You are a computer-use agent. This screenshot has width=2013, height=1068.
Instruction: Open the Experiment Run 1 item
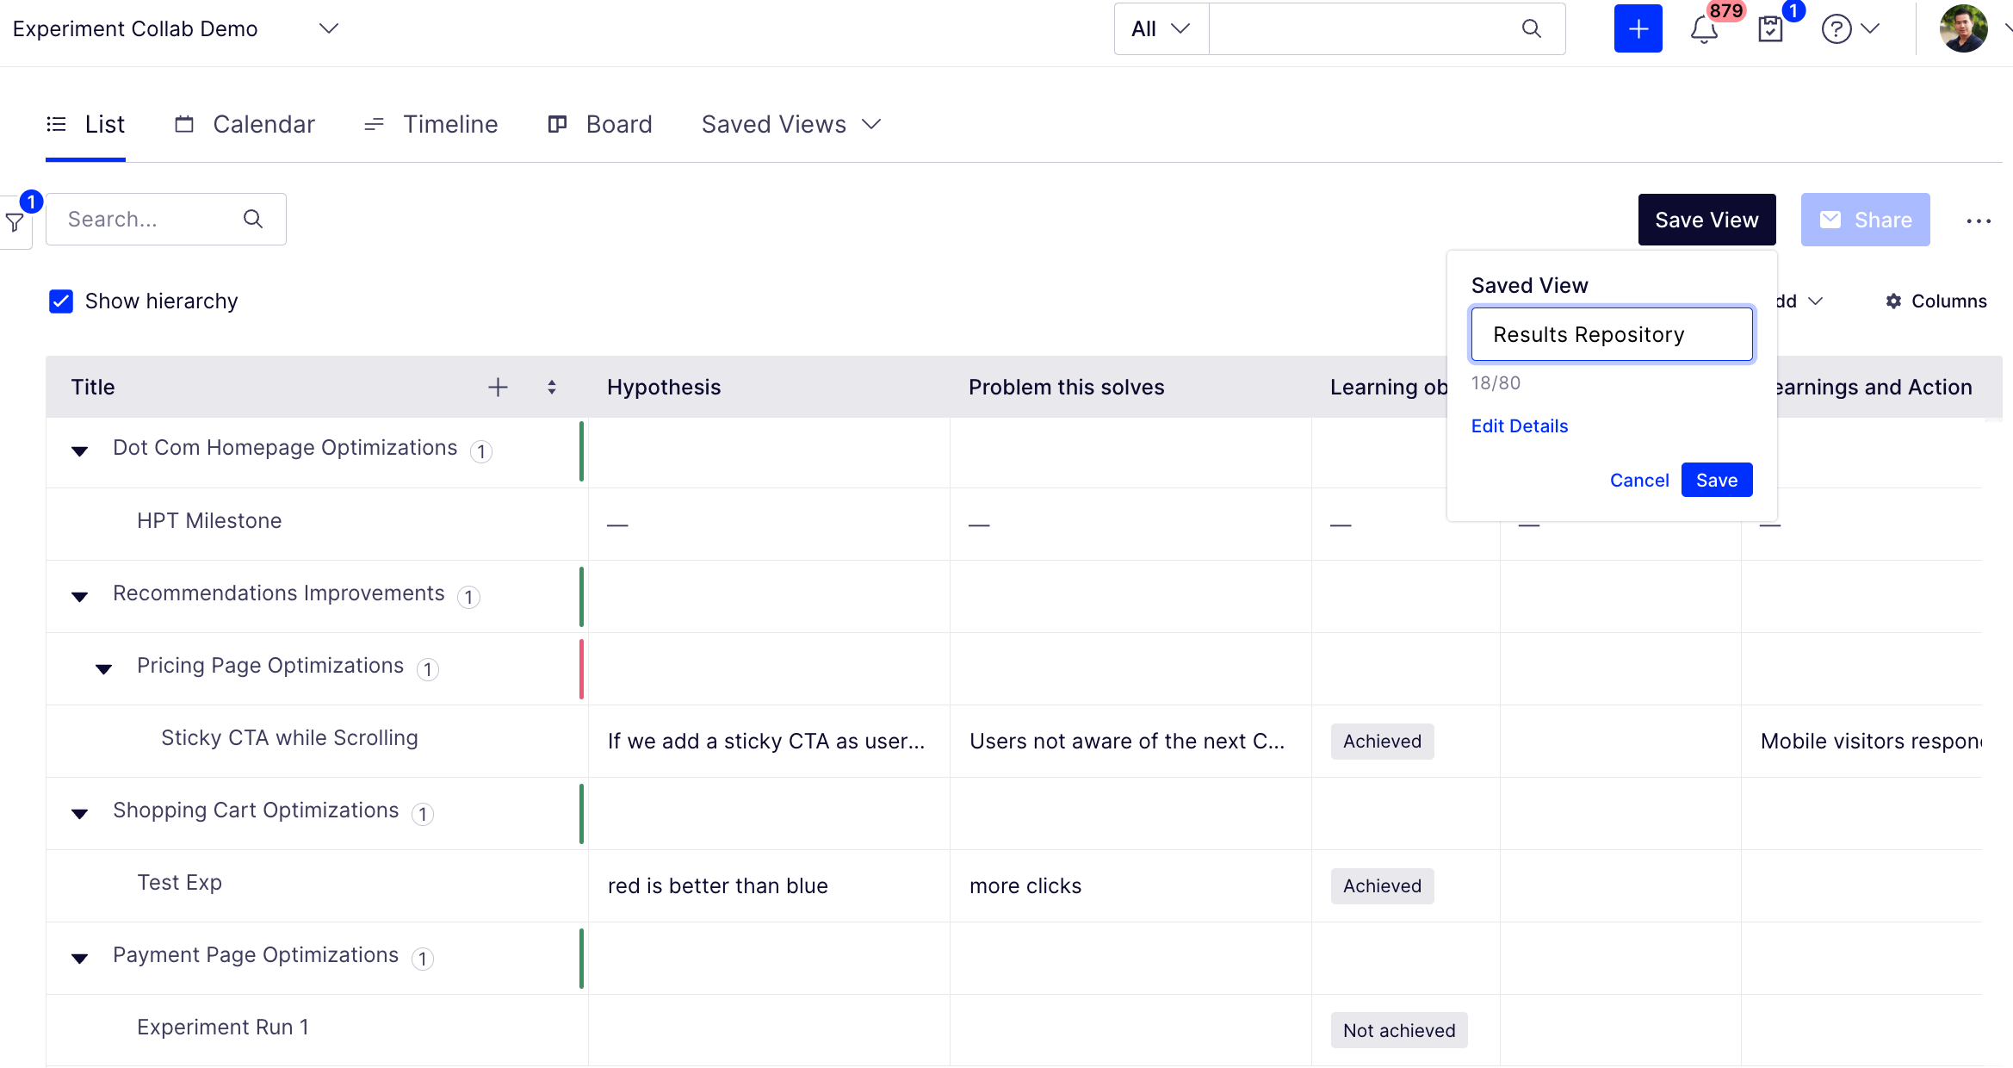coord(222,1028)
